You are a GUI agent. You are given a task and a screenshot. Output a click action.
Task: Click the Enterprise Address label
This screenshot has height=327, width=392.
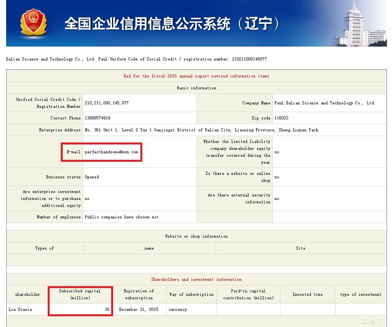[x=60, y=130]
